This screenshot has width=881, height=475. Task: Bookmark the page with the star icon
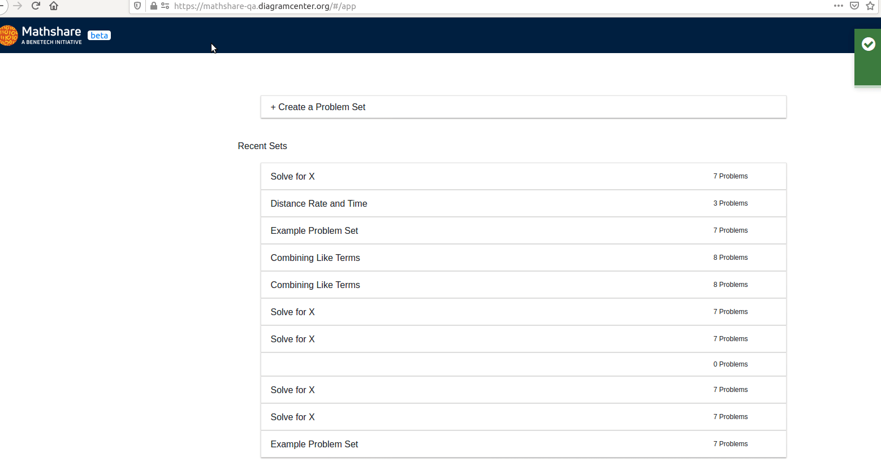click(x=871, y=6)
